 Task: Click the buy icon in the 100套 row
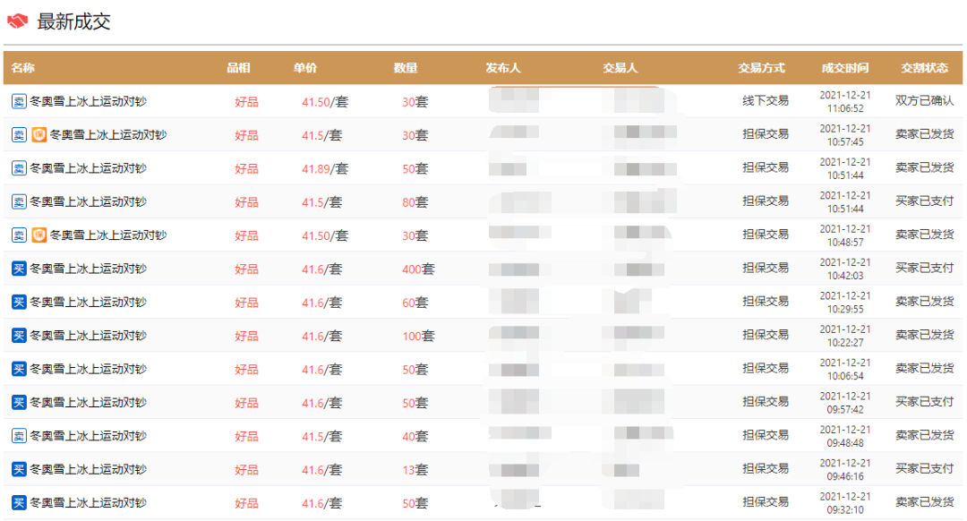point(19,336)
